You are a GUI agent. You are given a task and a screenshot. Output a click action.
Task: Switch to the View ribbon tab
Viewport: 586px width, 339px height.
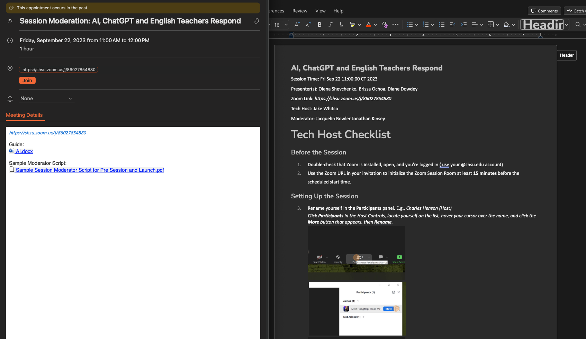320,11
